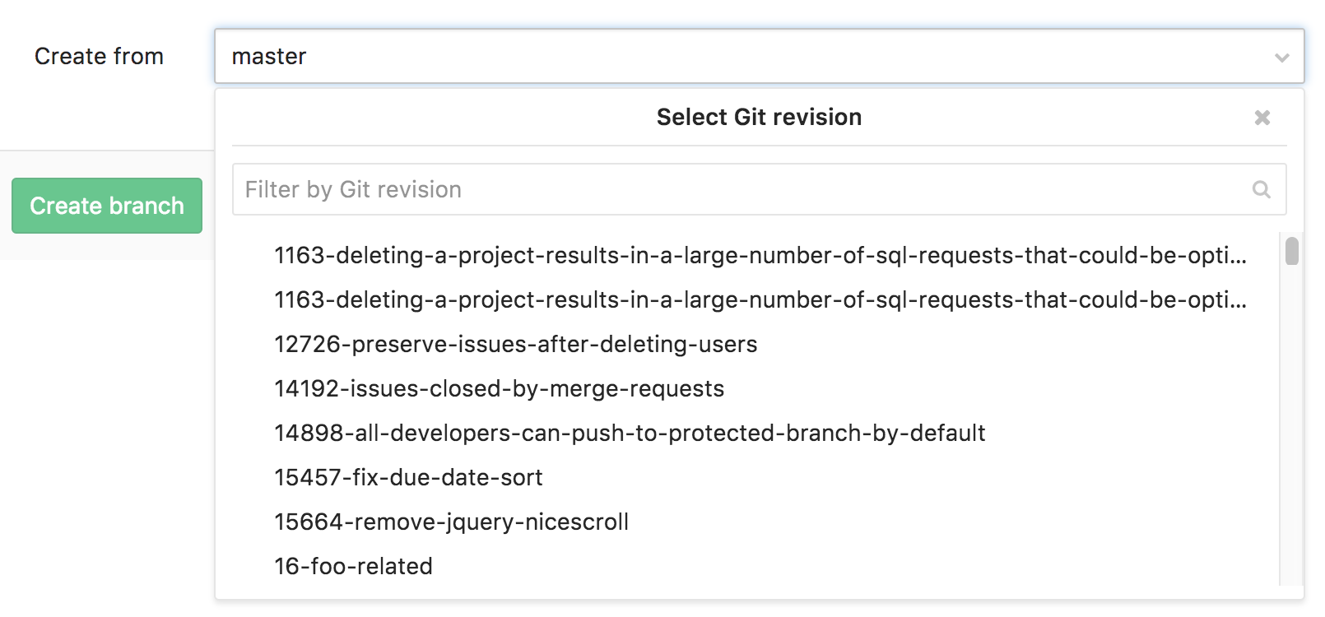Choose the second 1163-deleting-a-project branch entry

tap(760, 300)
